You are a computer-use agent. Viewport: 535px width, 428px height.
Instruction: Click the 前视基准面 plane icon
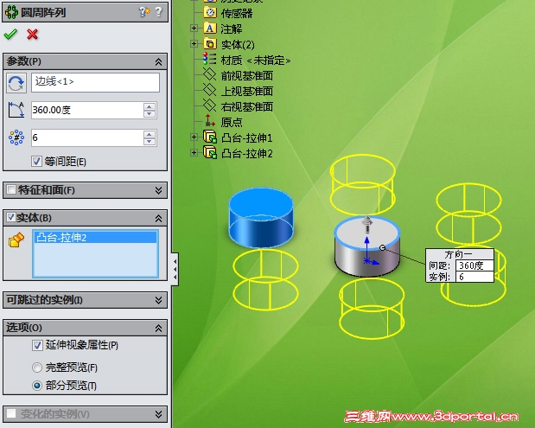click(209, 74)
